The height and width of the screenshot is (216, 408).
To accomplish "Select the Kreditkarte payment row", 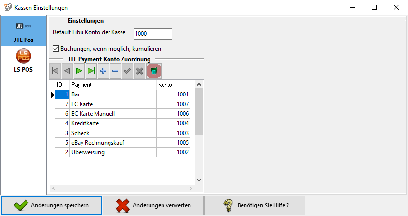I will click(113, 123).
